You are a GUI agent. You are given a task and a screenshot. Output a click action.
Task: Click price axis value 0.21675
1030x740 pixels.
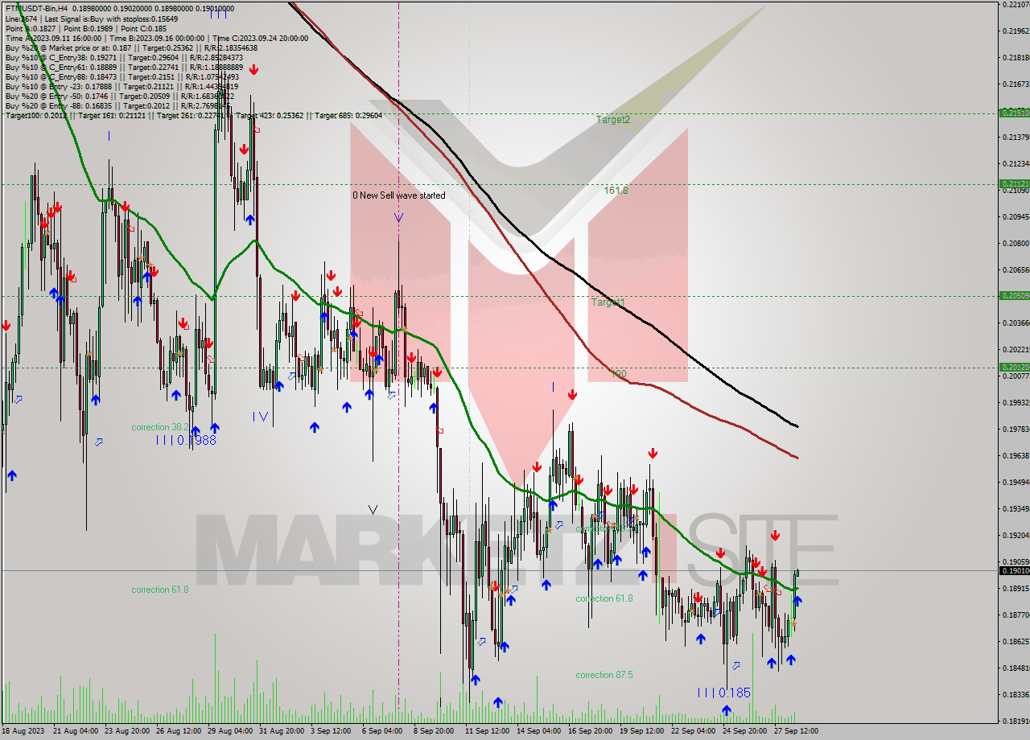click(x=1016, y=84)
